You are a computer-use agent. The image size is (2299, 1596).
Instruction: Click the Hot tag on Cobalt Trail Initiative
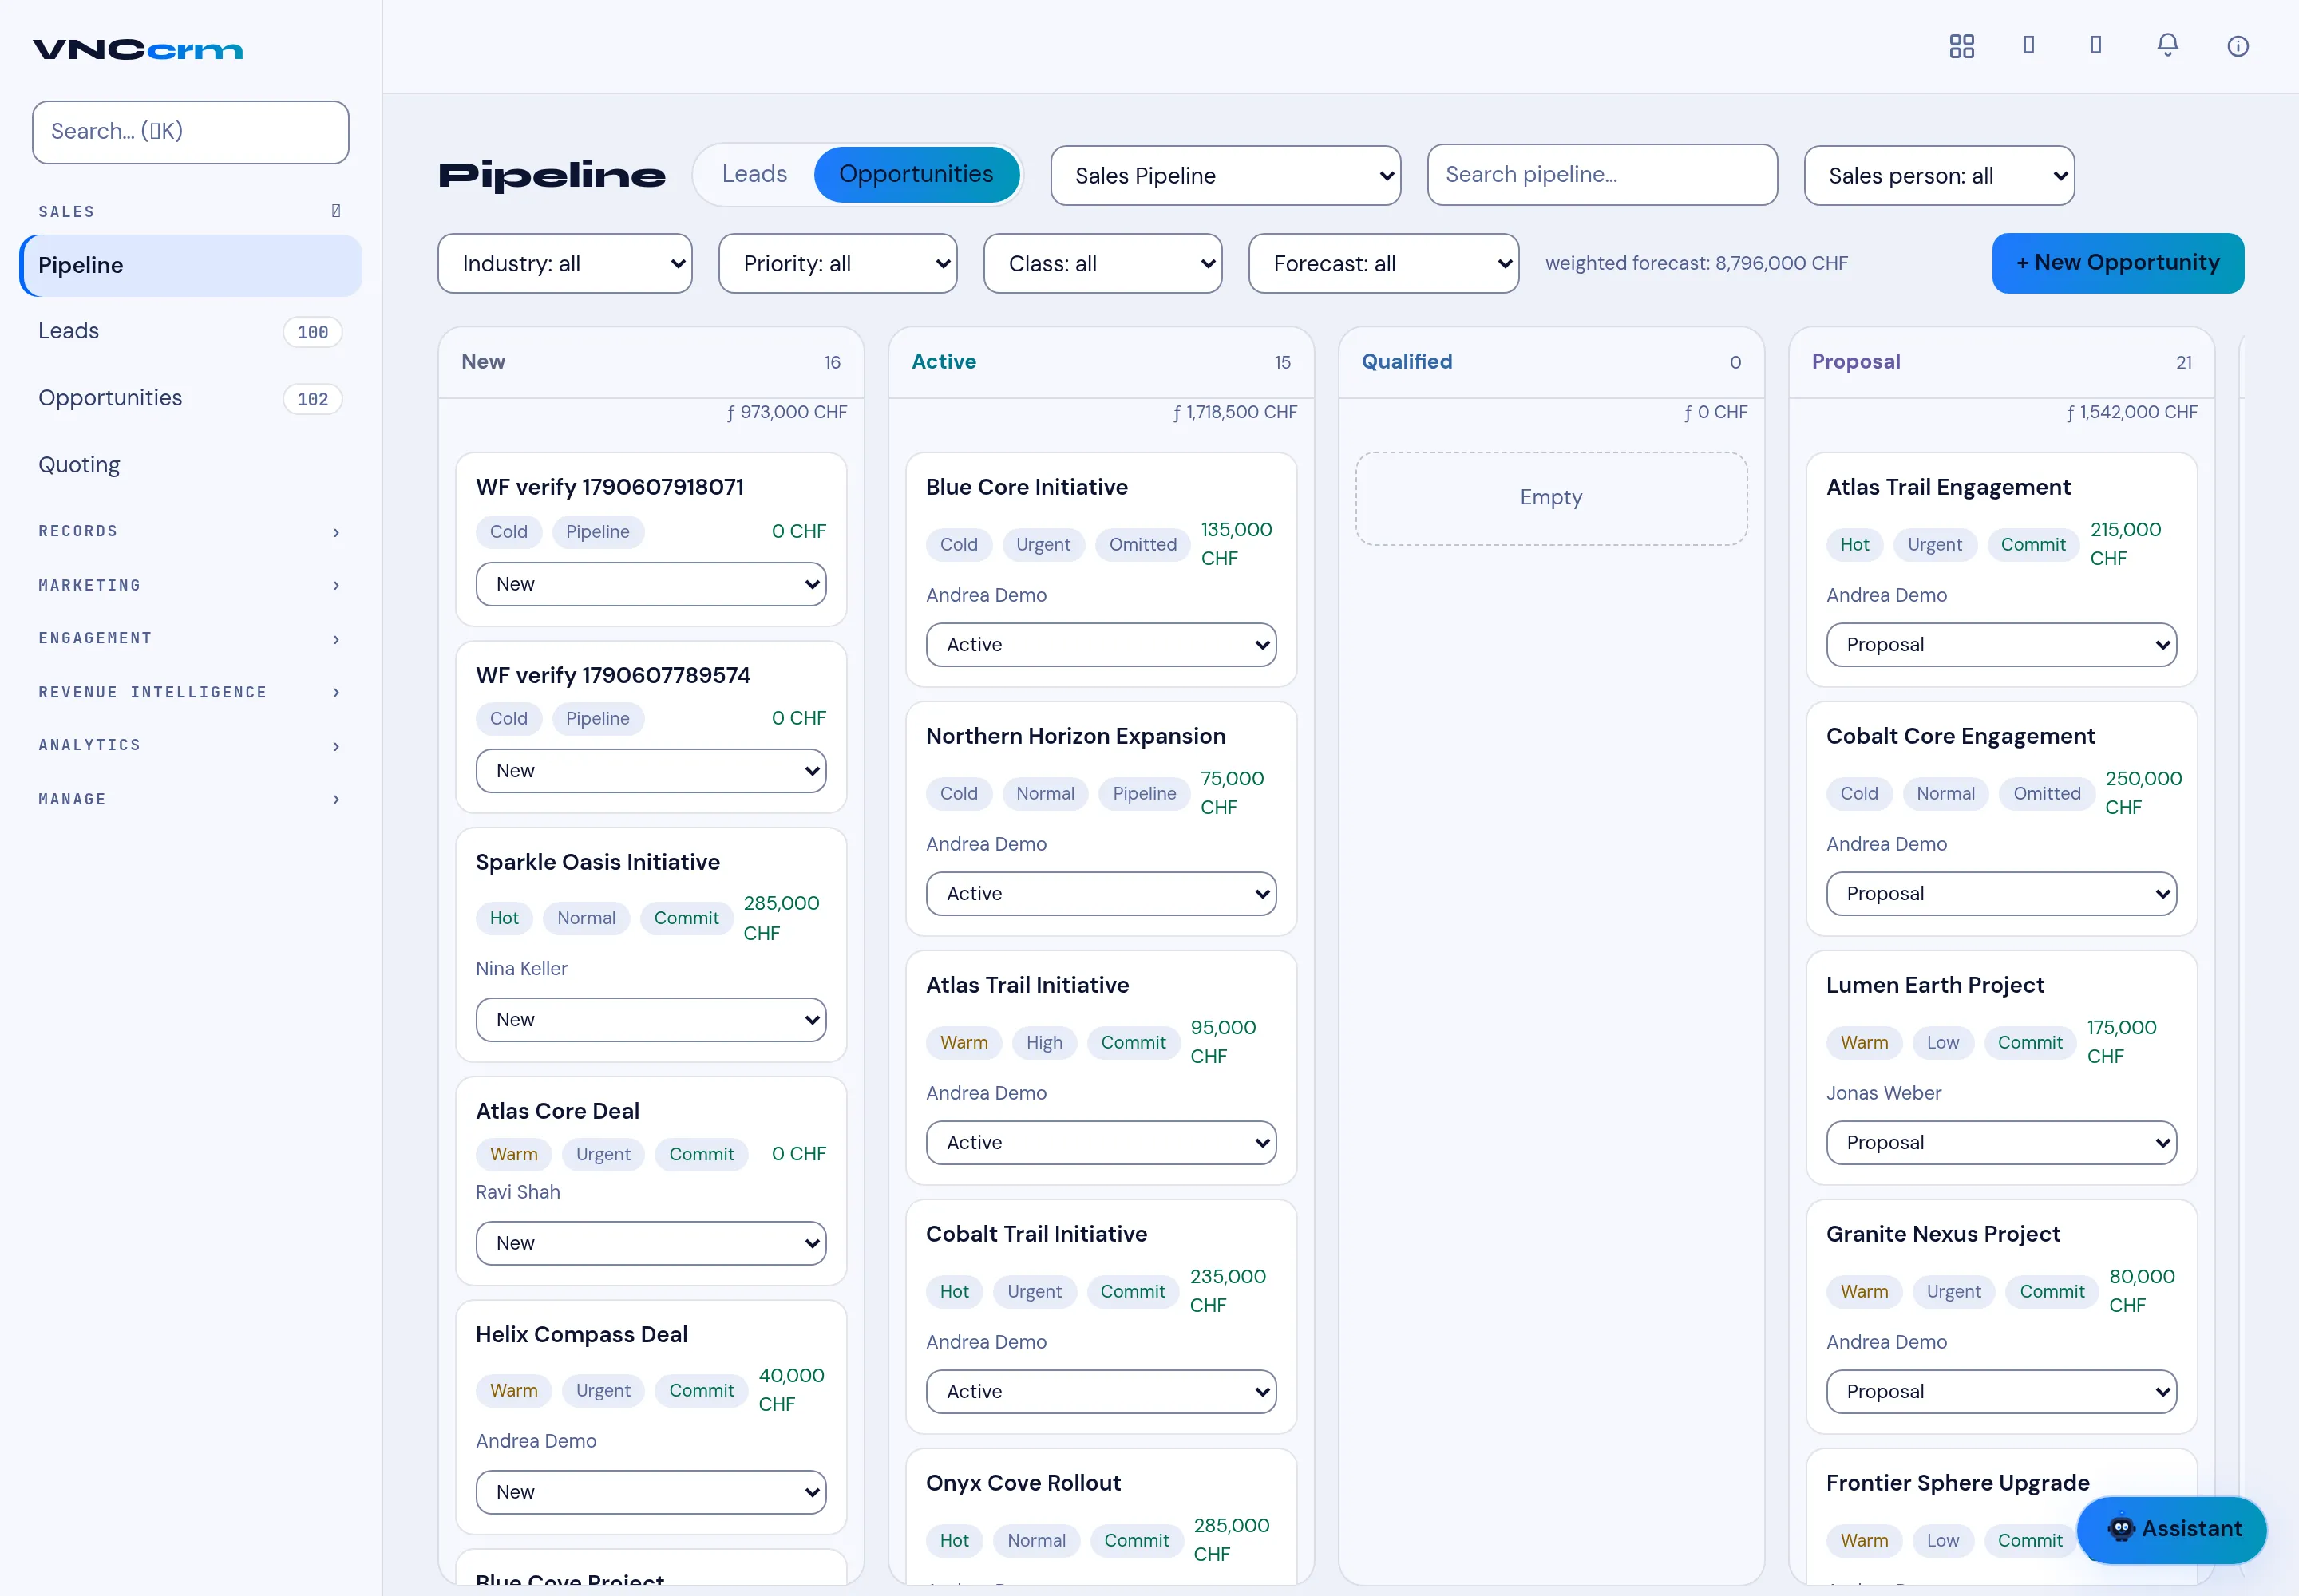pyautogui.click(x=955, y=1292)
